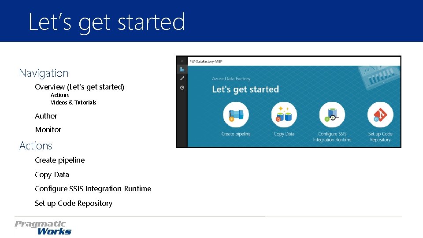Click "Copy Data" in the Actions list
Viewport: 423px width, 238px height.
pos(52,175)
